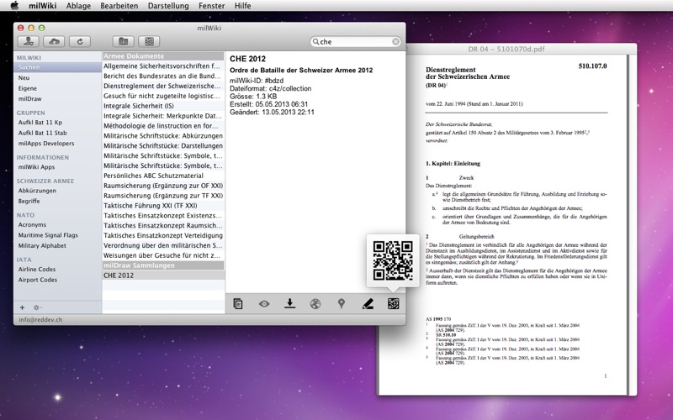
Task: Select 'Gesuch für nicht zugeteilte logistisc...' document
Action: [163, 96]
